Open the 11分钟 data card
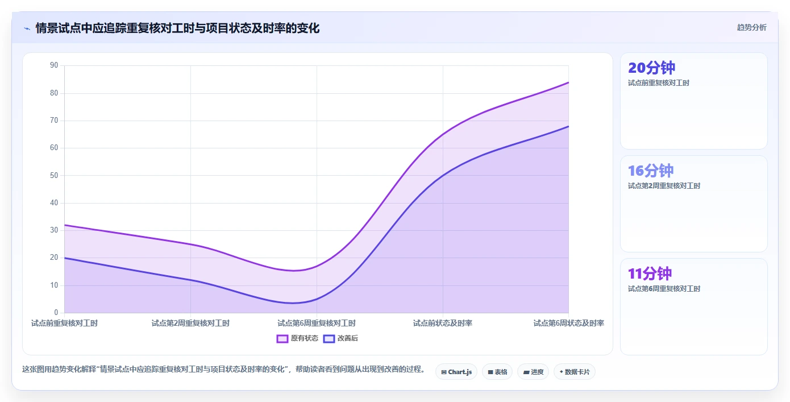Viewport: 790px width, 402px height. [693, 306]
